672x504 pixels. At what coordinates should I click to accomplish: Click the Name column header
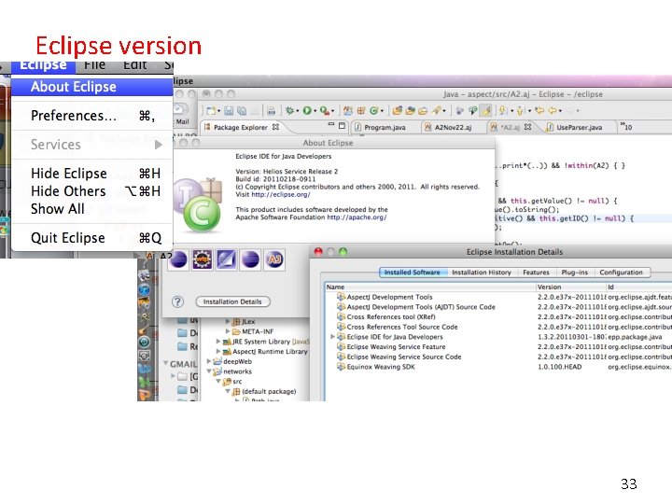[x=430, y=287]
